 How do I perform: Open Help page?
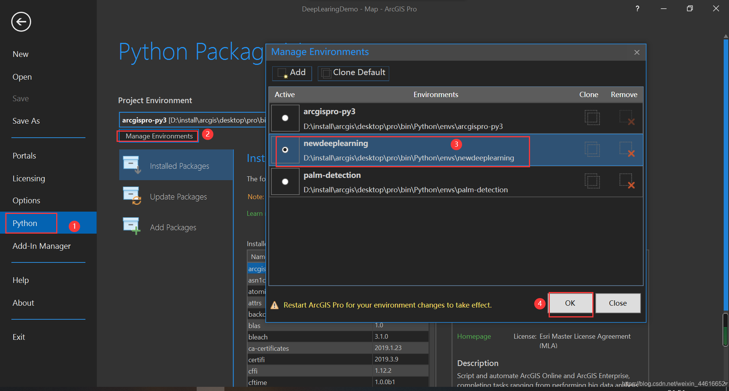click(21, 280)
